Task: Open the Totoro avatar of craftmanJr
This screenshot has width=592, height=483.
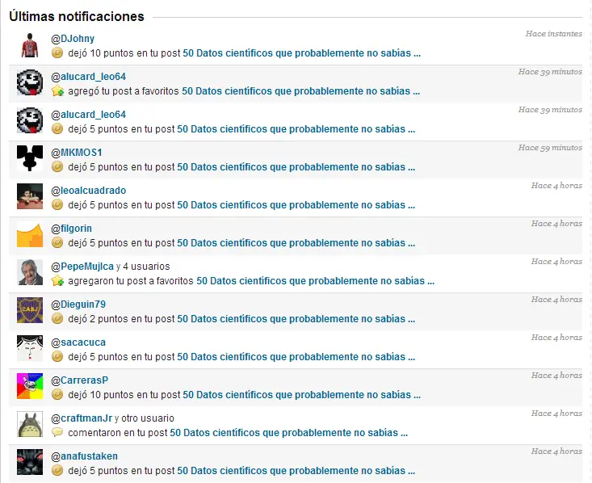Action: pos(30,424)
